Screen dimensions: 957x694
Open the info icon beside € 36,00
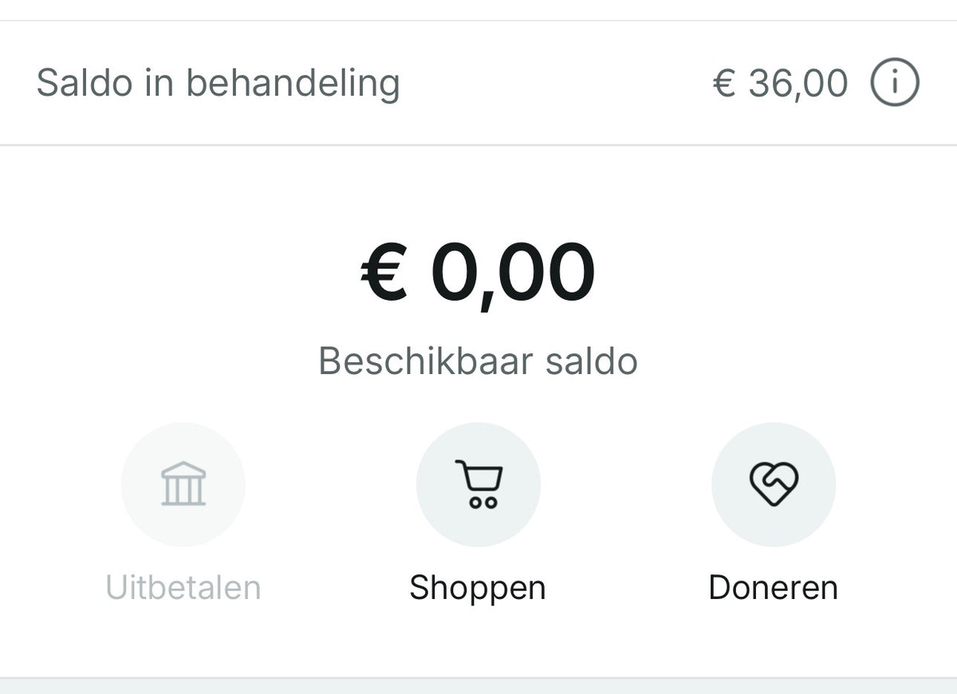pos(894,83)
